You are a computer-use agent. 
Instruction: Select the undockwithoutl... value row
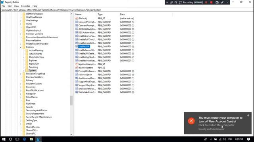[x=105, y=88]
